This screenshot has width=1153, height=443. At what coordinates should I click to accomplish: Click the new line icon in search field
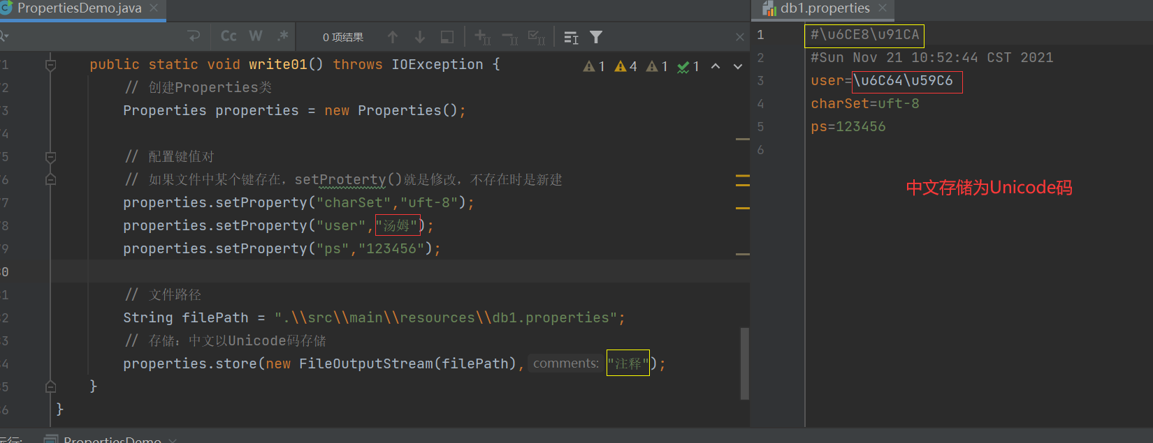tap(194, 36)
